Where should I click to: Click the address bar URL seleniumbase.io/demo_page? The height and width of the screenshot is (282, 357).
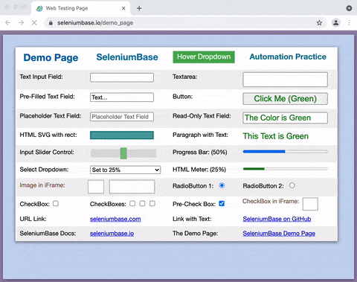95,23
